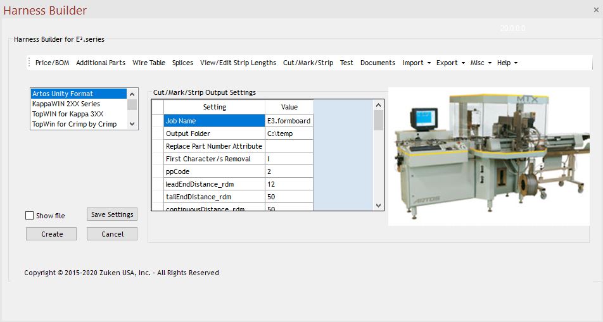
Task: Select KappaWIN 2XX Series format
Action: (79, 104)
